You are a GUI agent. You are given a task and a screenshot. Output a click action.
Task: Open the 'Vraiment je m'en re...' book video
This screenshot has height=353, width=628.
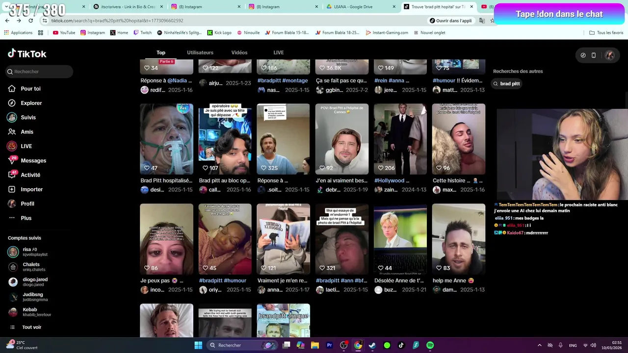point(283,239)
